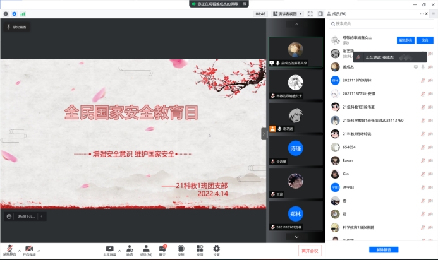Click the Leave Meeting (离开会议) button
The width and height of the screenshot is (438, 260).
(x=310, y=251)
